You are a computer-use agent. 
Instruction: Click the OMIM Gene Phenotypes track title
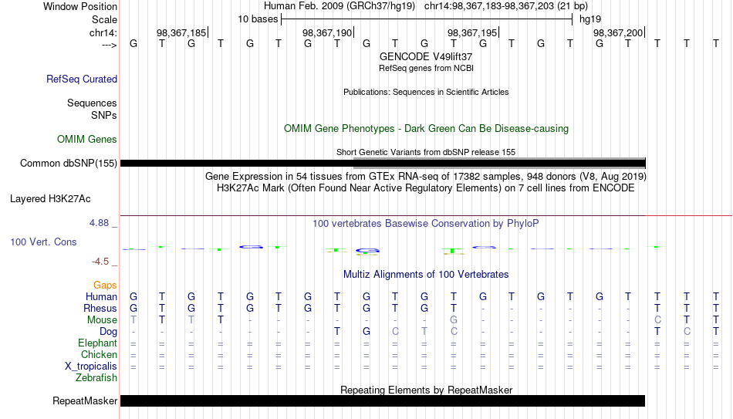[x=427, y=129]
